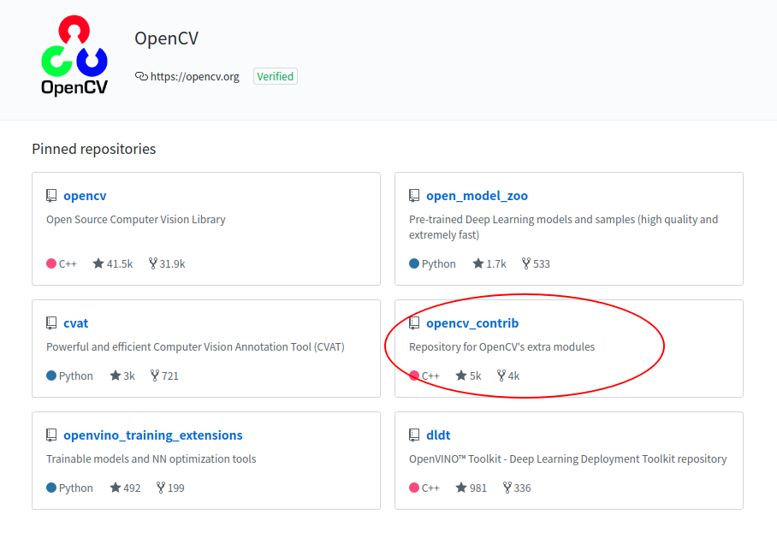Open the opencv repository
777x544 pixels.
coord(85,196)
